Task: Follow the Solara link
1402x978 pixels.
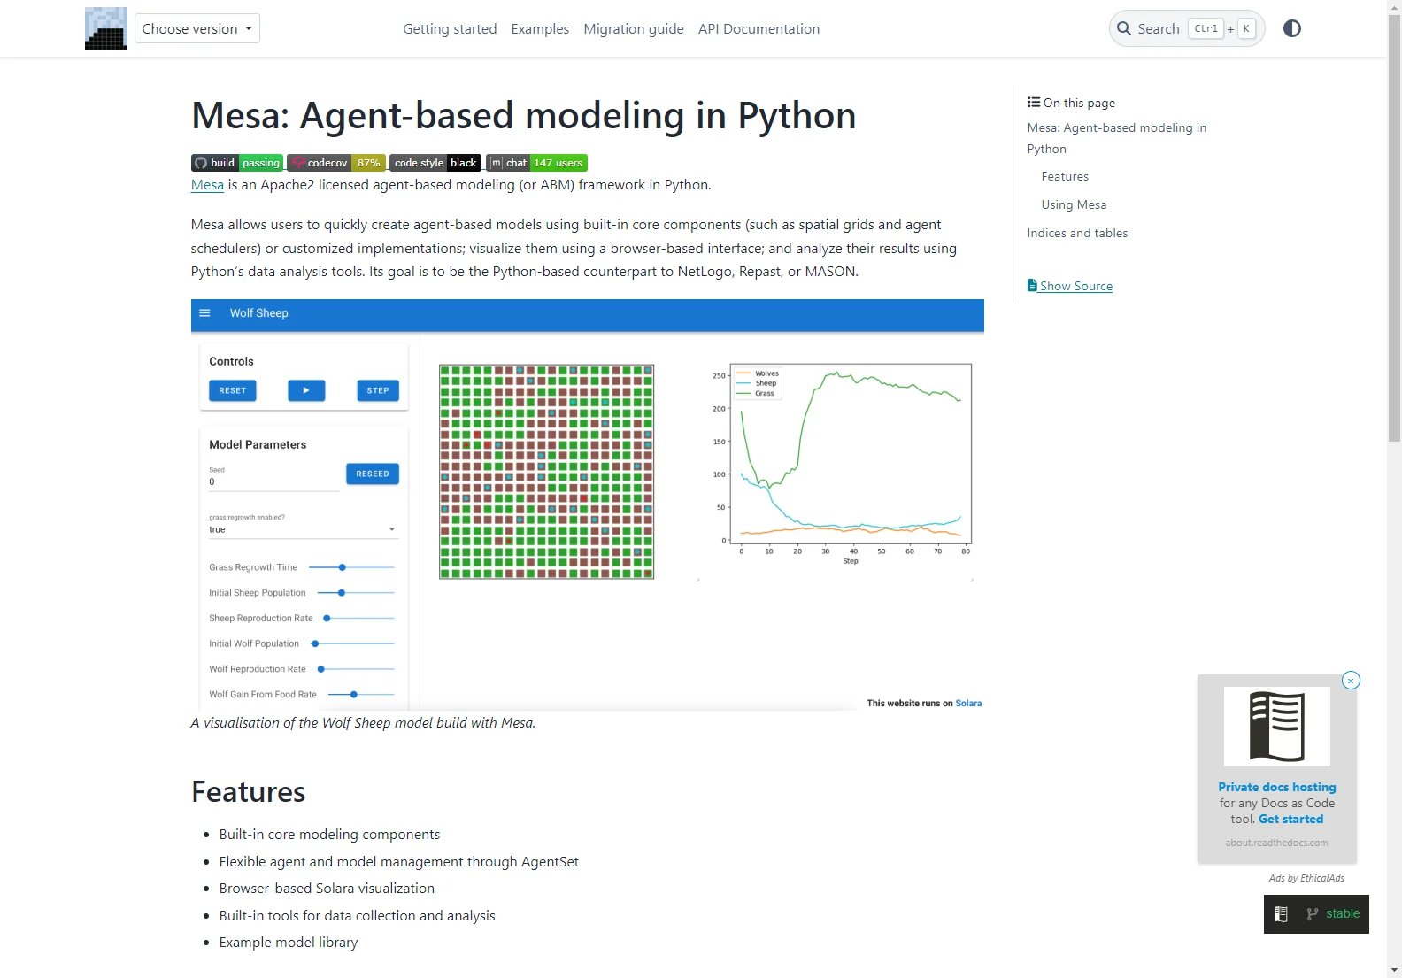Action: click(968, 704)
